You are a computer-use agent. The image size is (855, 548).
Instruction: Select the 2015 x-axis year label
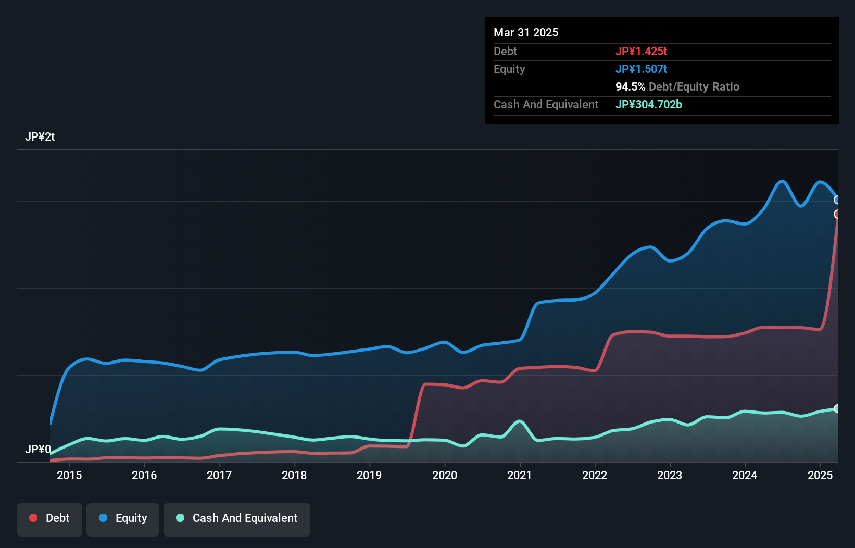coord(69,475)
